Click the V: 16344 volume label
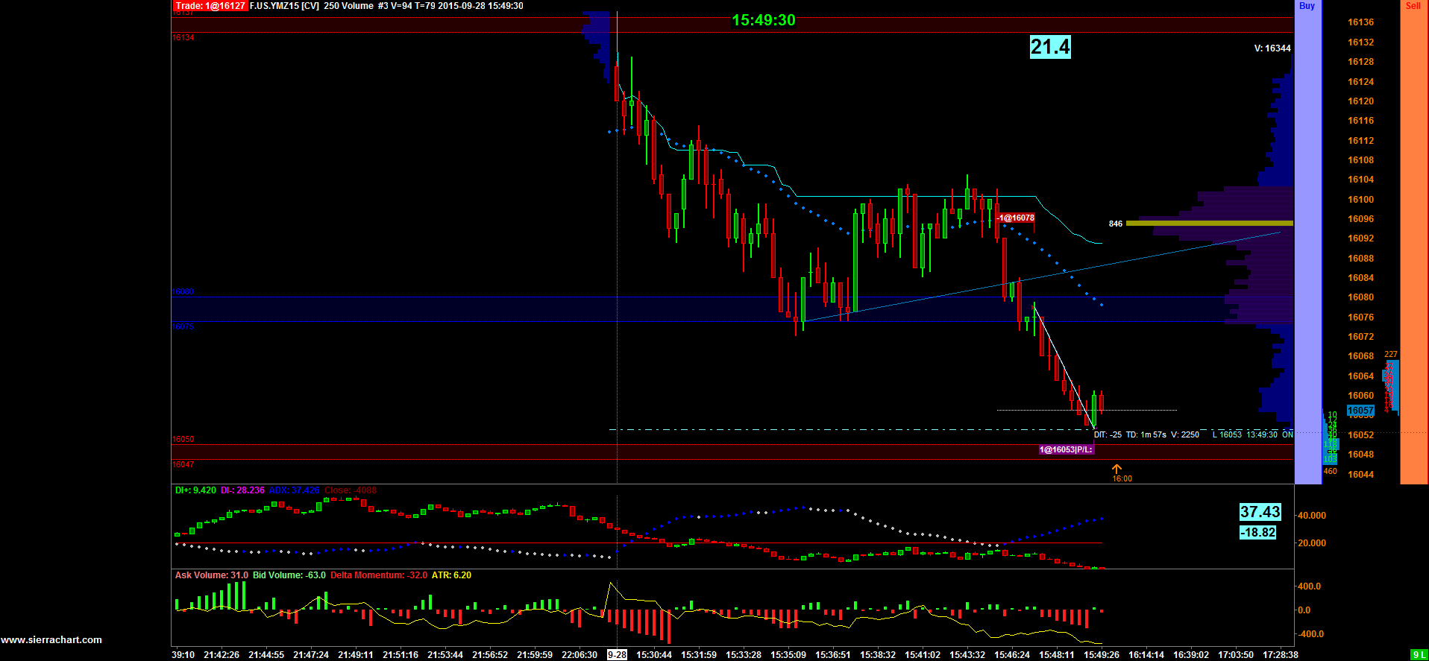Viewport: 1429px width, 661px height. 1272,48
